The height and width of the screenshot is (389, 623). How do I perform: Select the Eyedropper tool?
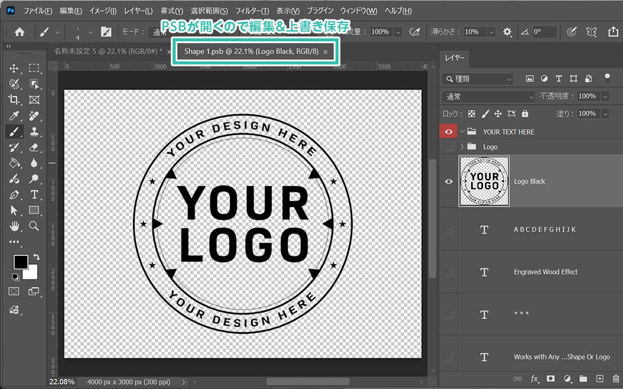(x=14, y=115)
